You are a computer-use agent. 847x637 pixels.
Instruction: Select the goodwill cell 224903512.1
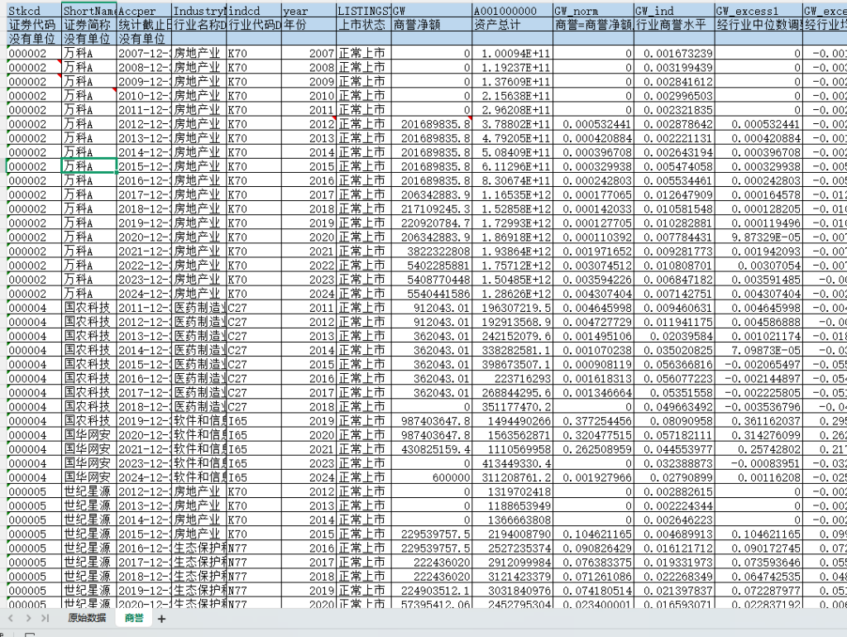pyautogui.click(x=432, y=590)
